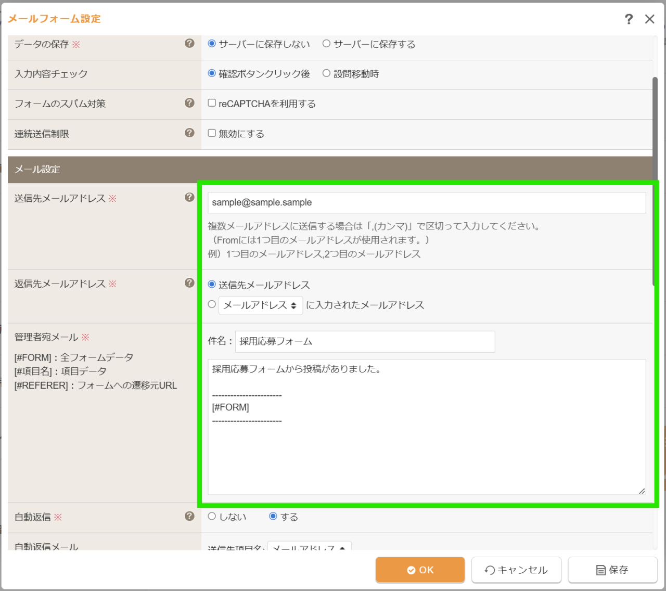Close the メールフォーム設定 dialog
Viewport: 666px width, 591px height.
tap(649, 19)
